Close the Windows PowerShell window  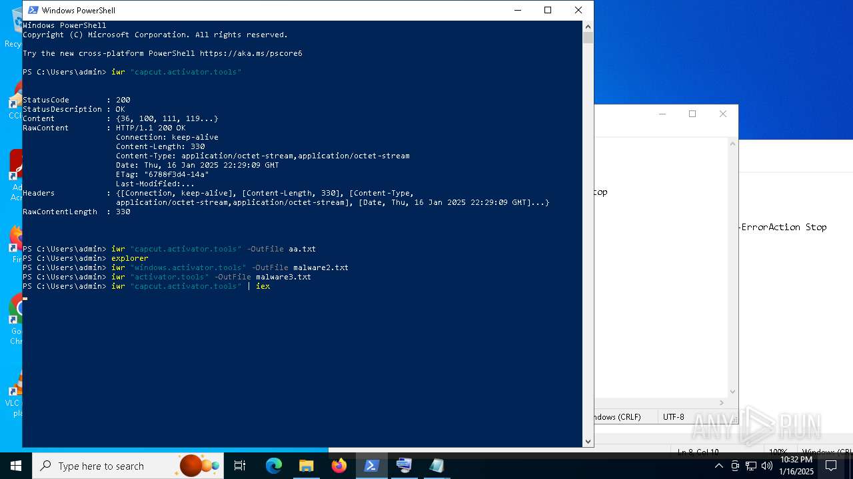click(578, 10)
